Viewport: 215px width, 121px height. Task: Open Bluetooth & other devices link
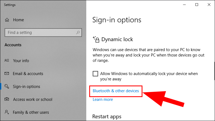116,91
